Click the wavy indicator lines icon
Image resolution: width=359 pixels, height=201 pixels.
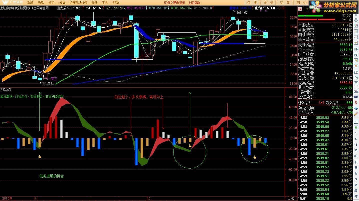(x=356, y=91)
